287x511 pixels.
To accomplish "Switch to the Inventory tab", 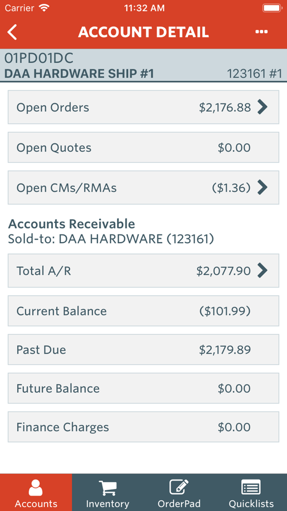I will [x=107, y=493].
